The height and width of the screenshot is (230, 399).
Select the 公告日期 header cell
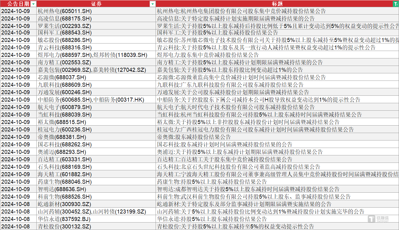[x=18, y=4]
